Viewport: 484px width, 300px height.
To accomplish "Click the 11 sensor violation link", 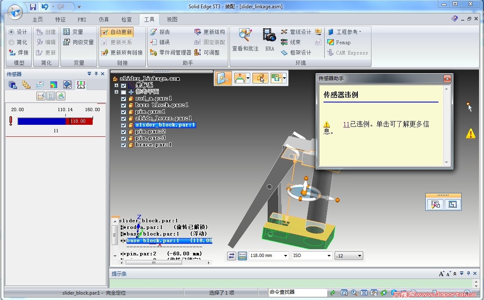I will pyautogui.click(x=346, y=124).
